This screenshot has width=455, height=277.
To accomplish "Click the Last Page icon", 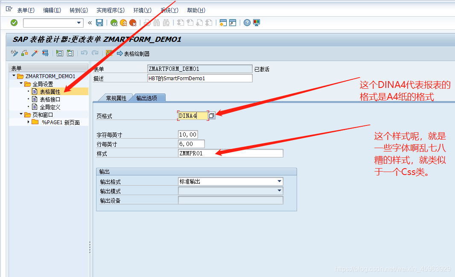I will [209, 23].
